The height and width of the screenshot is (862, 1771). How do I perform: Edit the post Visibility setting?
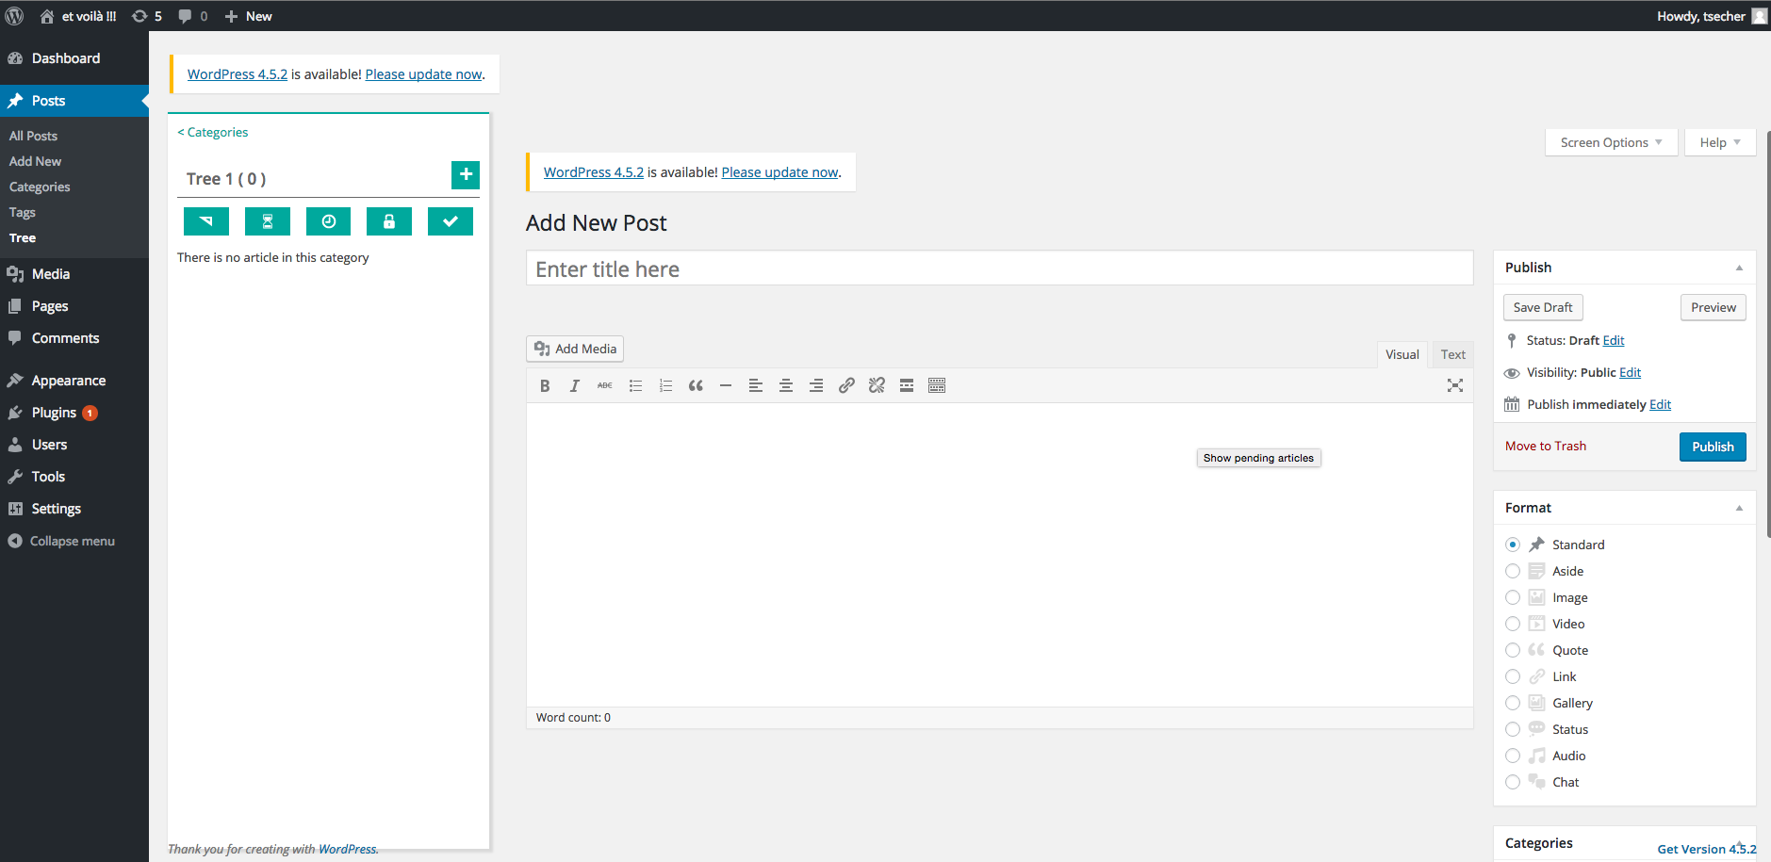tap(1631, 372)
